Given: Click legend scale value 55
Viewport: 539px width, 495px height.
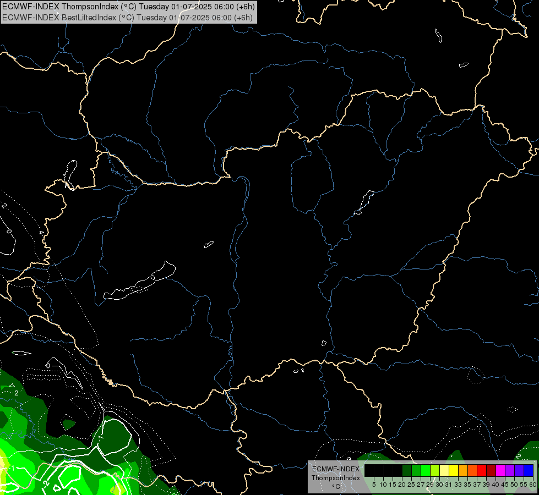Looking at the screenshot, I should (524, 485).
